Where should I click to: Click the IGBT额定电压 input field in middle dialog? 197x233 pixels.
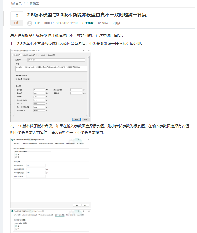pos(36,169)
